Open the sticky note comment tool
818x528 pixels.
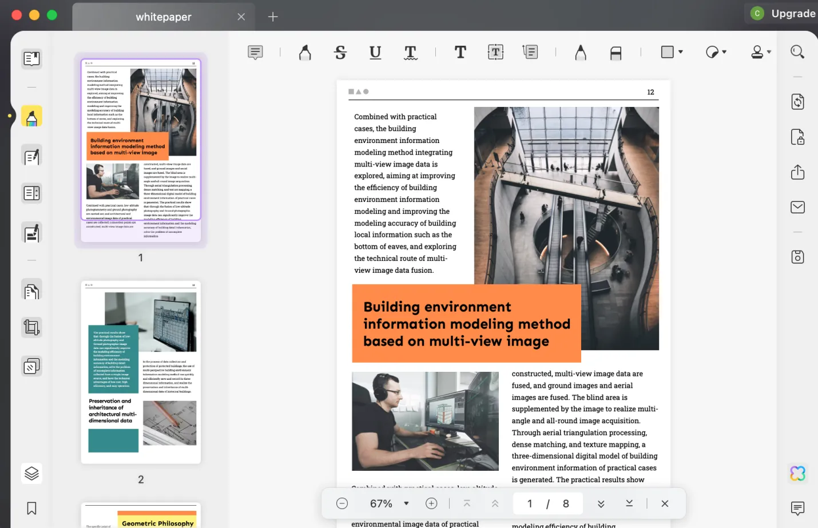(255, 52)
